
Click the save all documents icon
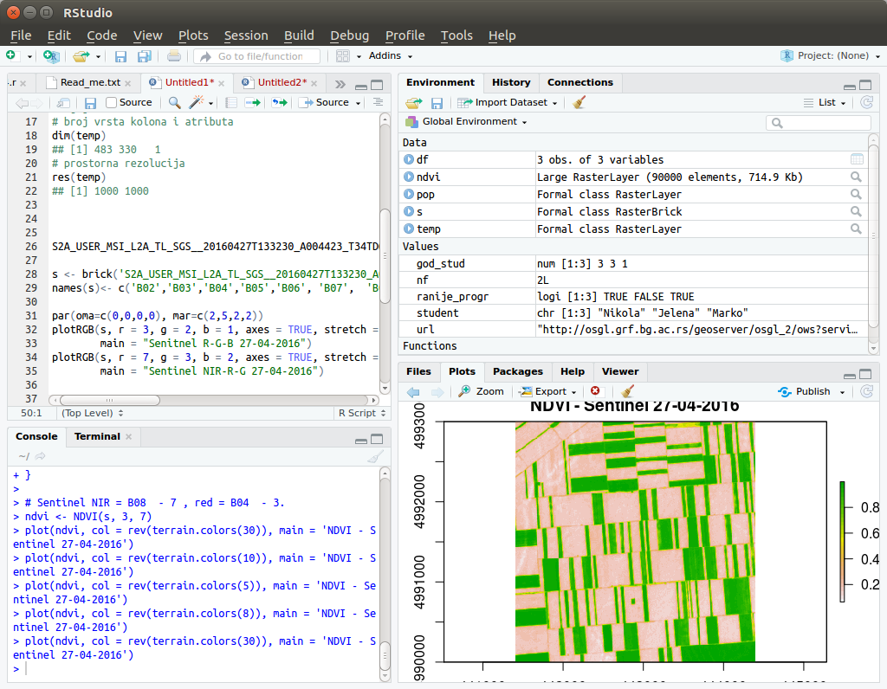(x=144, y=56)
